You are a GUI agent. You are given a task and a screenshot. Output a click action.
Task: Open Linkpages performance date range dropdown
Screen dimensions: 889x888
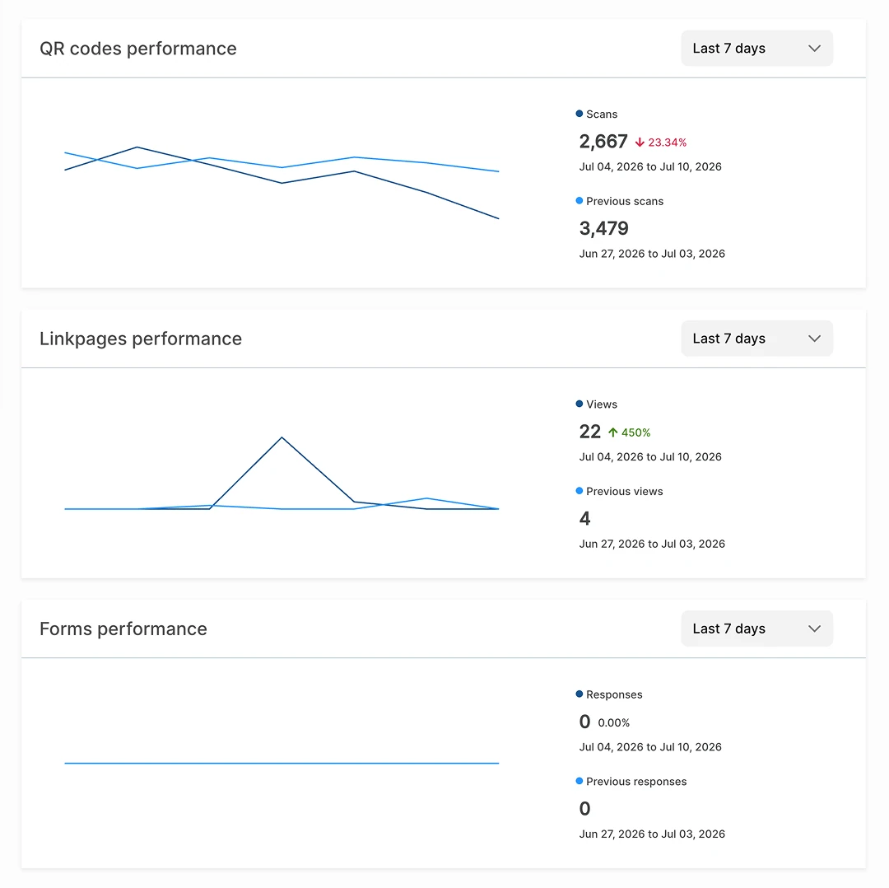coord(756,339)
